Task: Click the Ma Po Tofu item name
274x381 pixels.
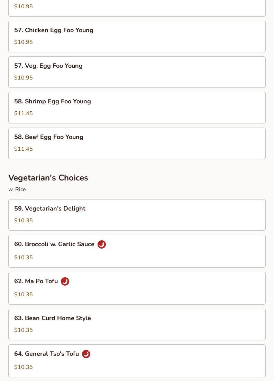Action: (36, 281)
